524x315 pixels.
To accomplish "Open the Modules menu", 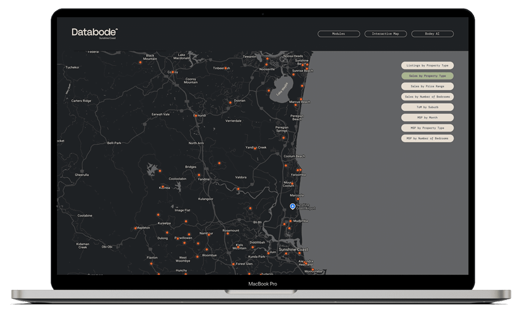I will (339, 33).
